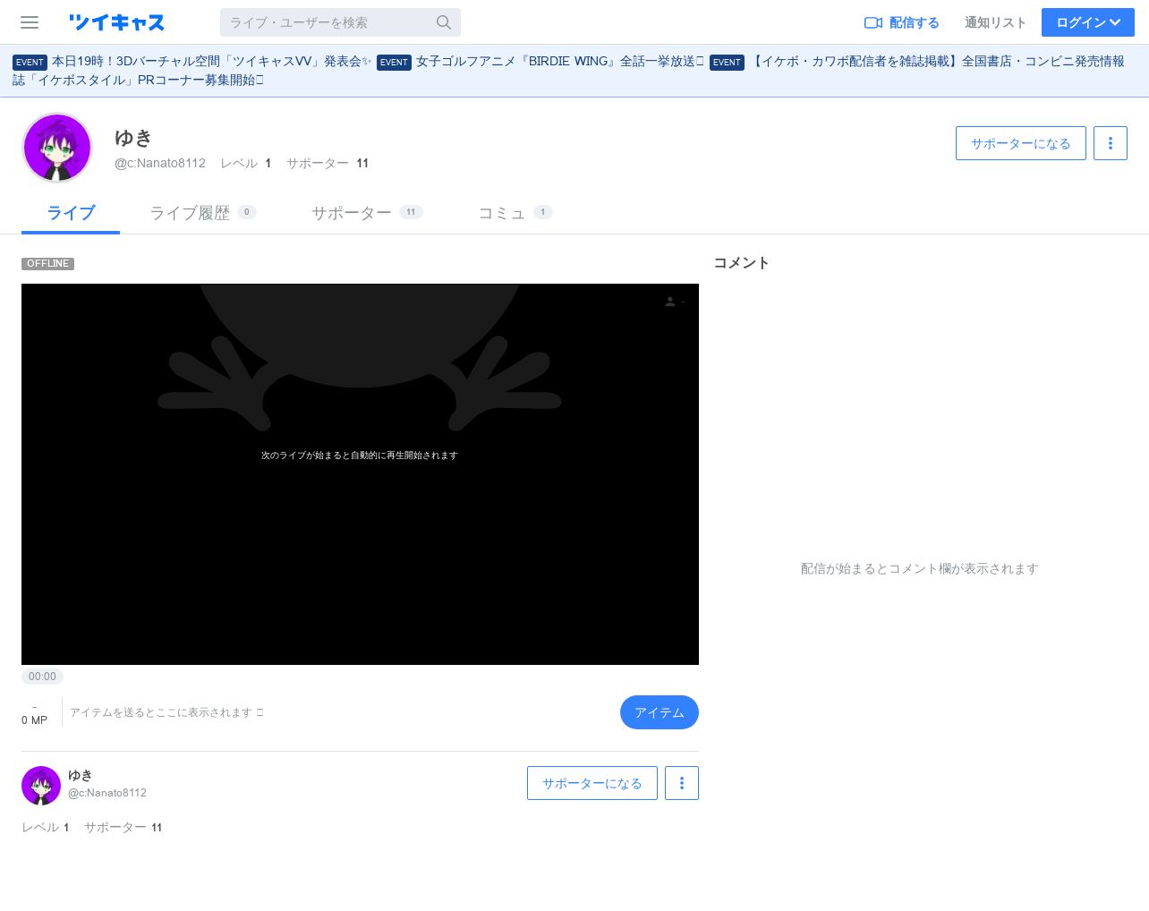The width and height of the screenshot is (1149, 911).
Task: Click サポーターになる button in profile header
Action: pos(1020,143)
